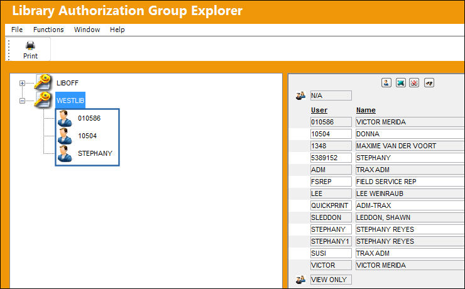Collapse the WESTLIB tree node
465x289 pixels.
click(22, 101)
